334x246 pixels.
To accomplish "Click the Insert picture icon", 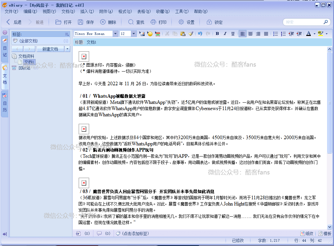I will (x=142, y=34).
